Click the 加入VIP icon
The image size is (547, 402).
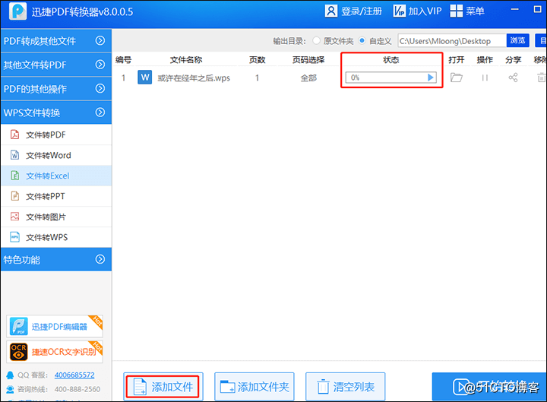coord(399,11)
